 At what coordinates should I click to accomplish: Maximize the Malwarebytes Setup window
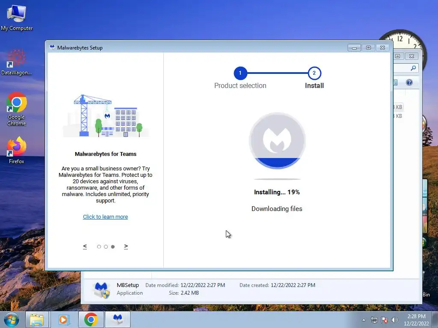368,48
